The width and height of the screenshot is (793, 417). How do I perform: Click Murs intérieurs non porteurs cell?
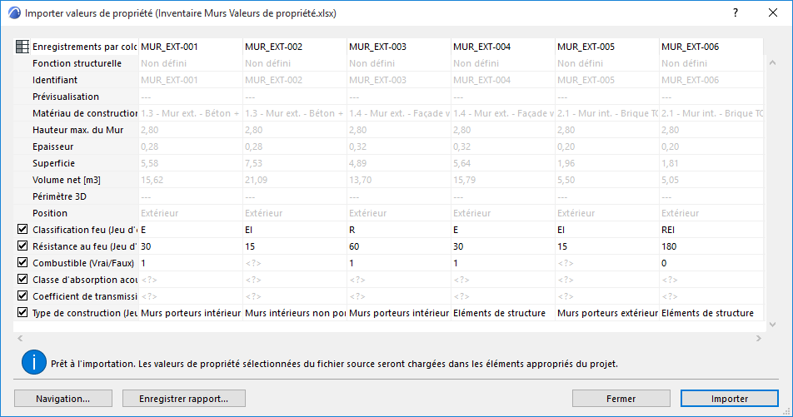click(295, 313)
